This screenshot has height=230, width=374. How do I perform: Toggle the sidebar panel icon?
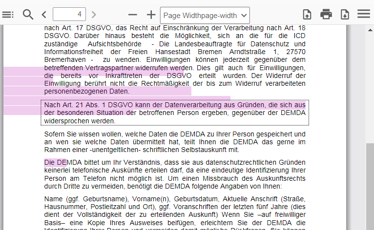(x=8, y=15)
